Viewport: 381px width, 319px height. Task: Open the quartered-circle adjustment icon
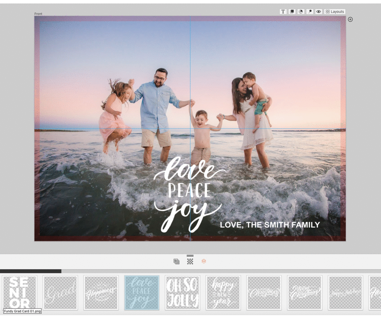coord(301,12)
